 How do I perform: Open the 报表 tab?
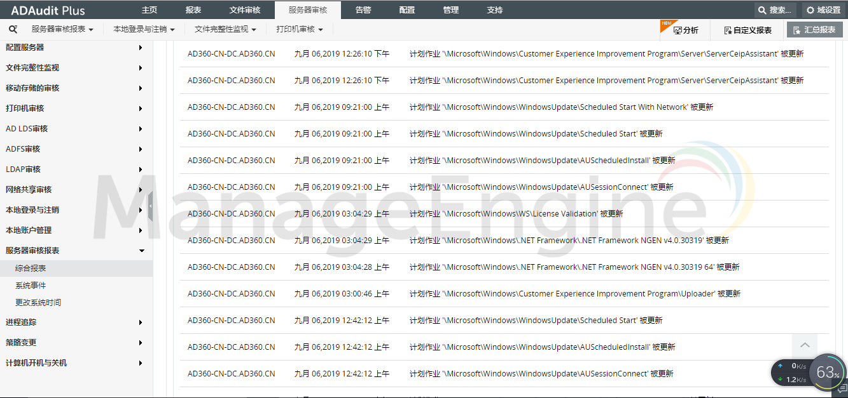193,10
